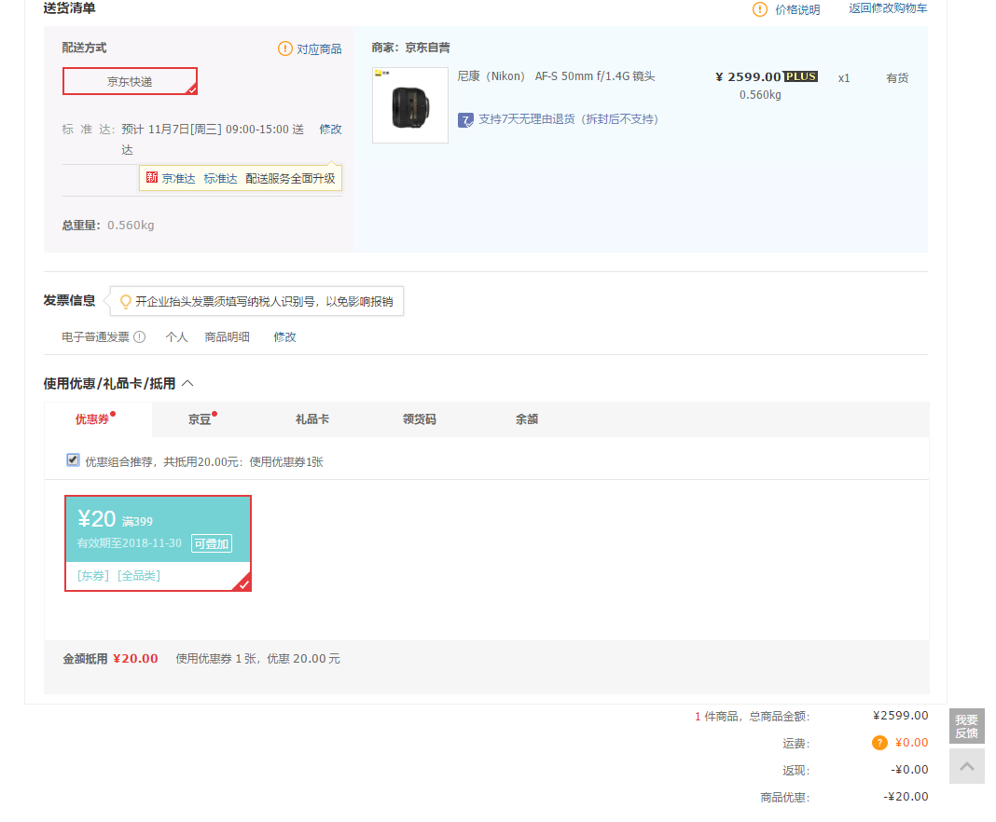
Task: Click the lightbulb icon in invoice tip
Action: click(x=126, y=302)
